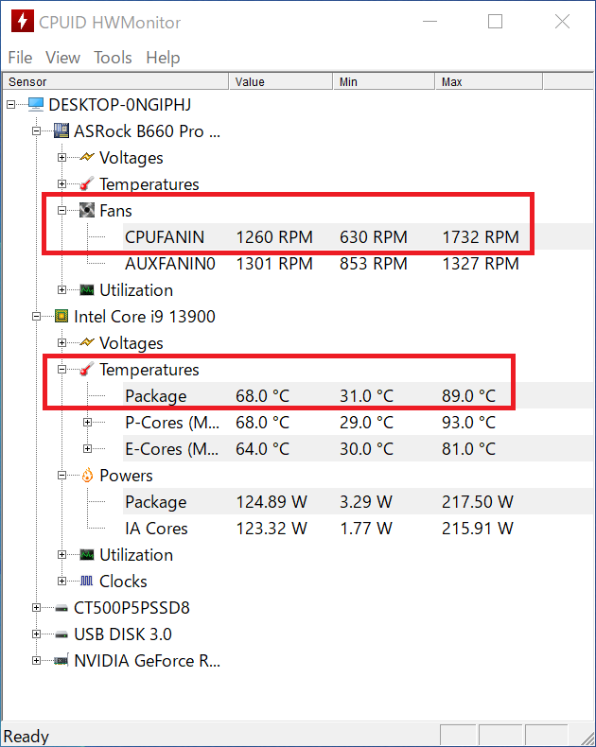This screenshot has width=596, height=747.
Task: Expand the motherboard Temperatures node
Action: coord(61,183)
